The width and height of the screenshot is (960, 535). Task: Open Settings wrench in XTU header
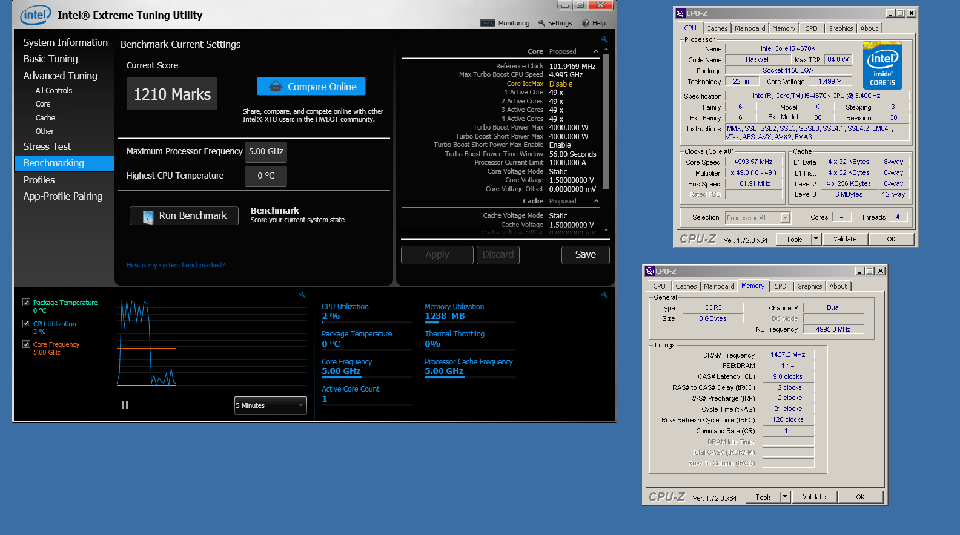(555, 23)
